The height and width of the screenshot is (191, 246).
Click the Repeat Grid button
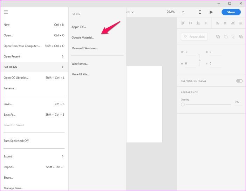pos(194,37)
